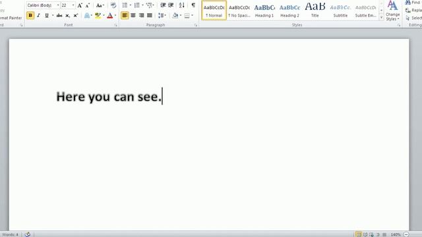
Task: Apply the text highlight color
Action: pyautogui.click(x=98, y=16)
